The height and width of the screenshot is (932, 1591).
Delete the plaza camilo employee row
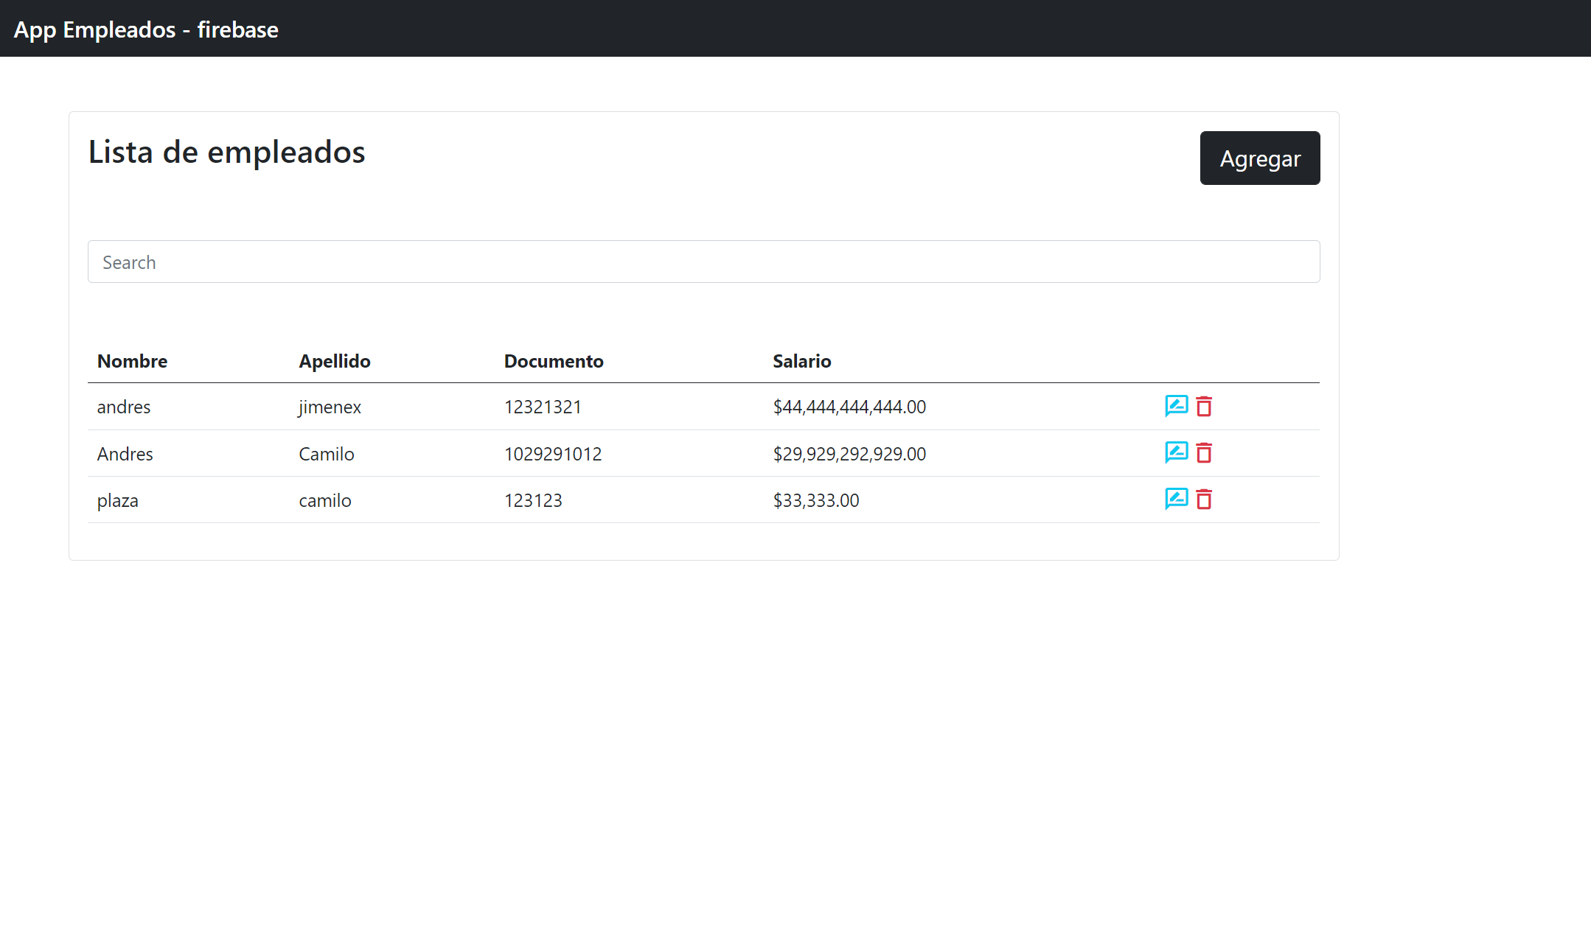[x=1204, y=499]
